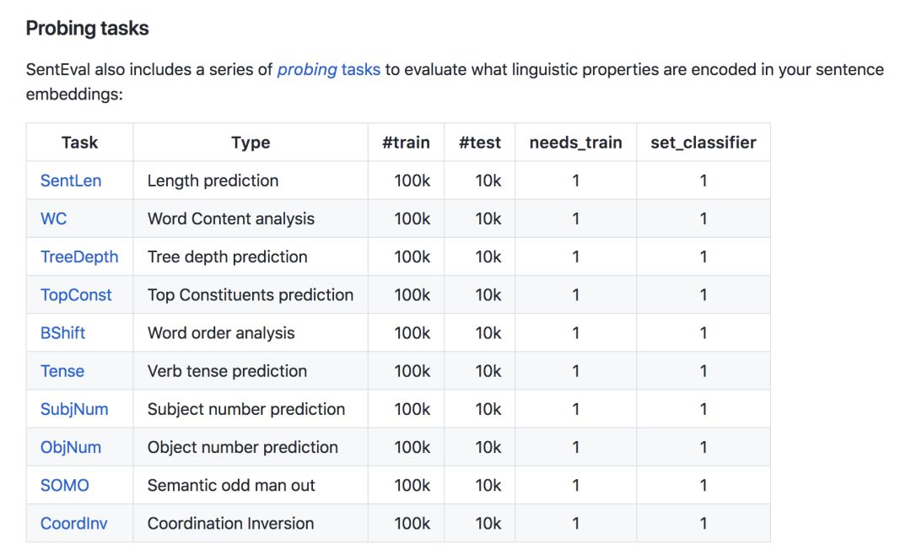Open the SentLen task link

[x=71, y=180]
